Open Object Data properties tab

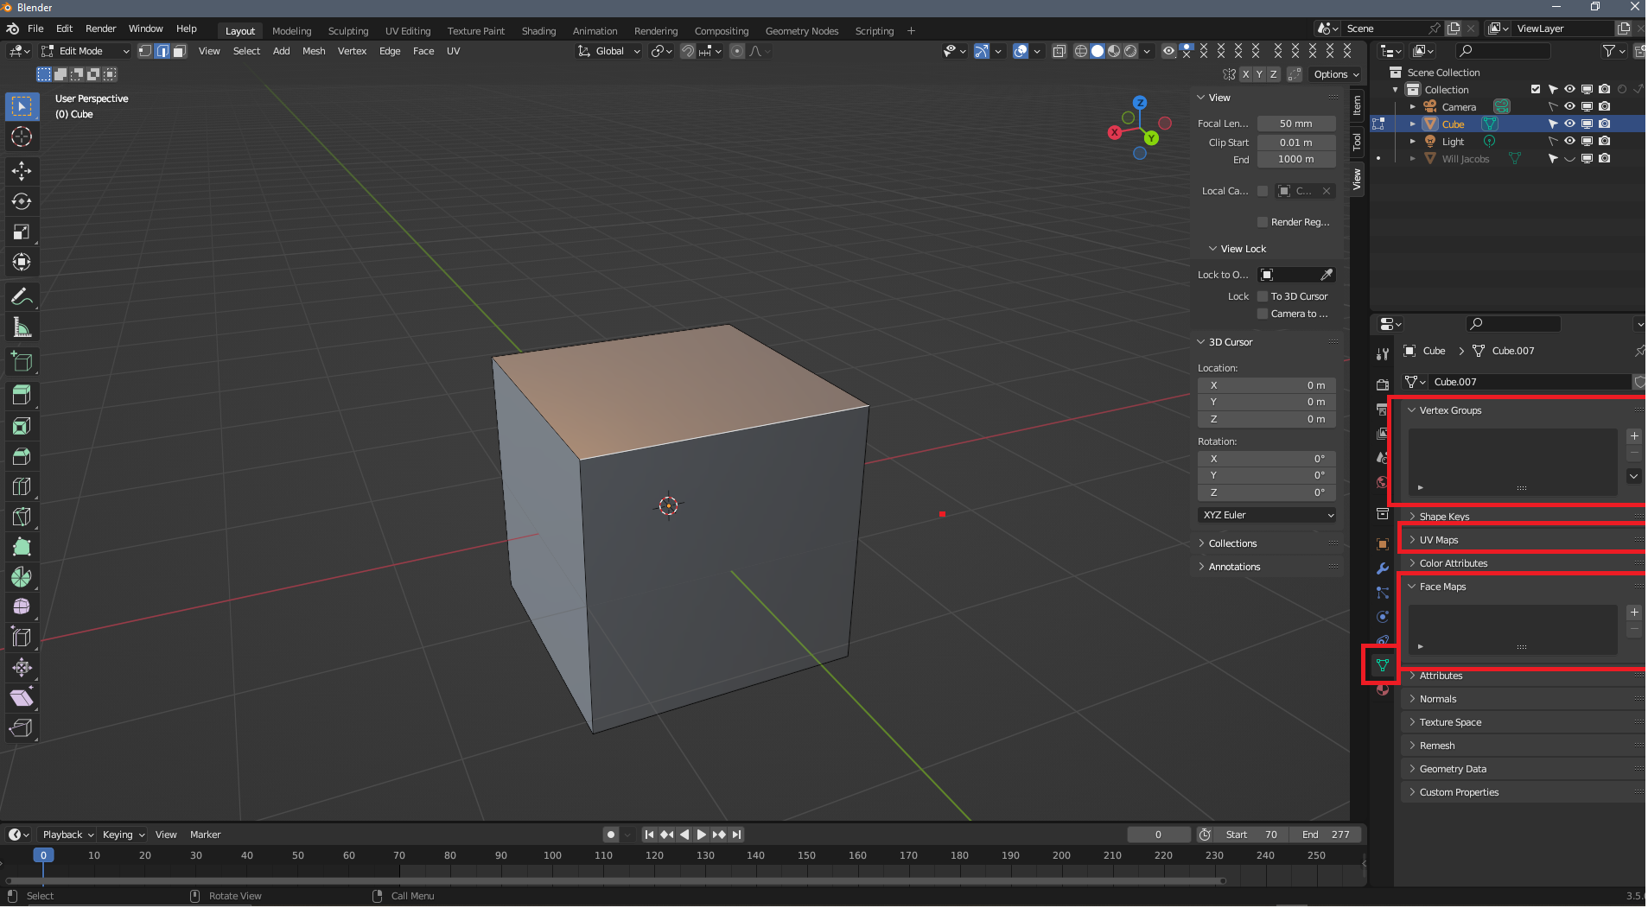[1383, 664]
